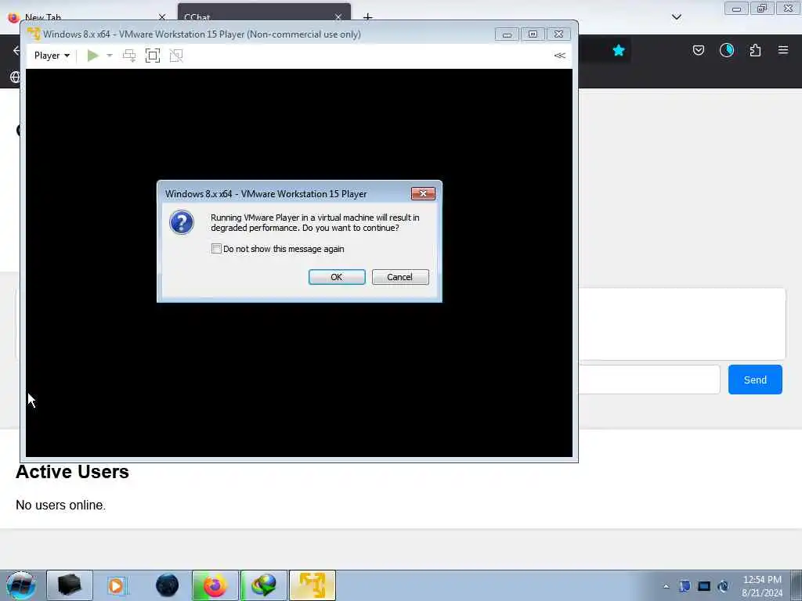Image resolution: width=802 pixels, height=601 pixels.
Task: Open the Windows Start menu orb
Action: 21,585
